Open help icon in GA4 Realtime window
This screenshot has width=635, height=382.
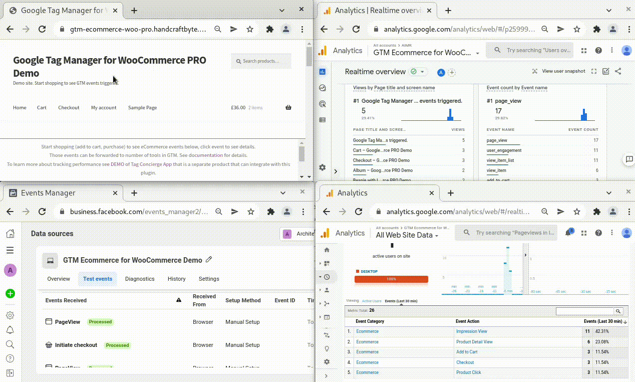[598, 51]
